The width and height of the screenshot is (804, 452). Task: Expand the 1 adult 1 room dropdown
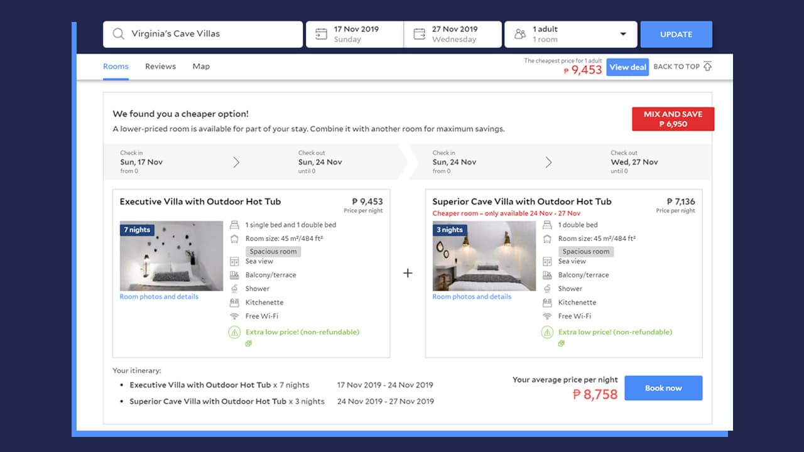click(622, 34)
